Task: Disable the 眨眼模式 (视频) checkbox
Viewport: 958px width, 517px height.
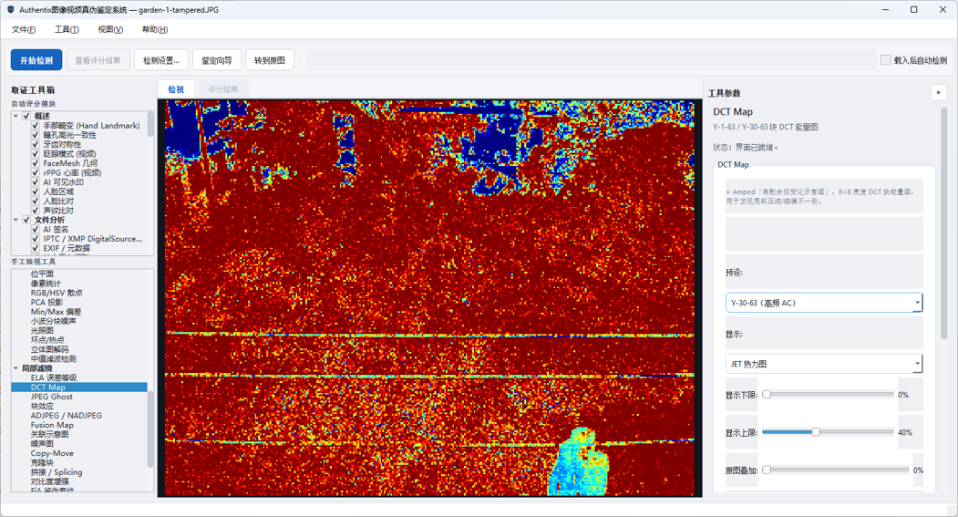Action: [x=36, y=154]
